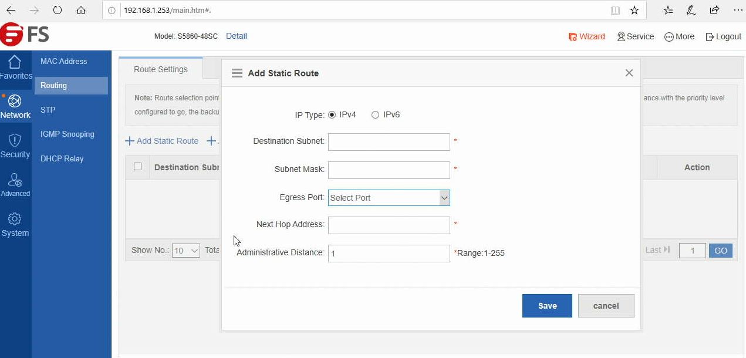This screenshot has height=358, width=746.
Task: Open the More menu in header
Action: coord(679,36)
